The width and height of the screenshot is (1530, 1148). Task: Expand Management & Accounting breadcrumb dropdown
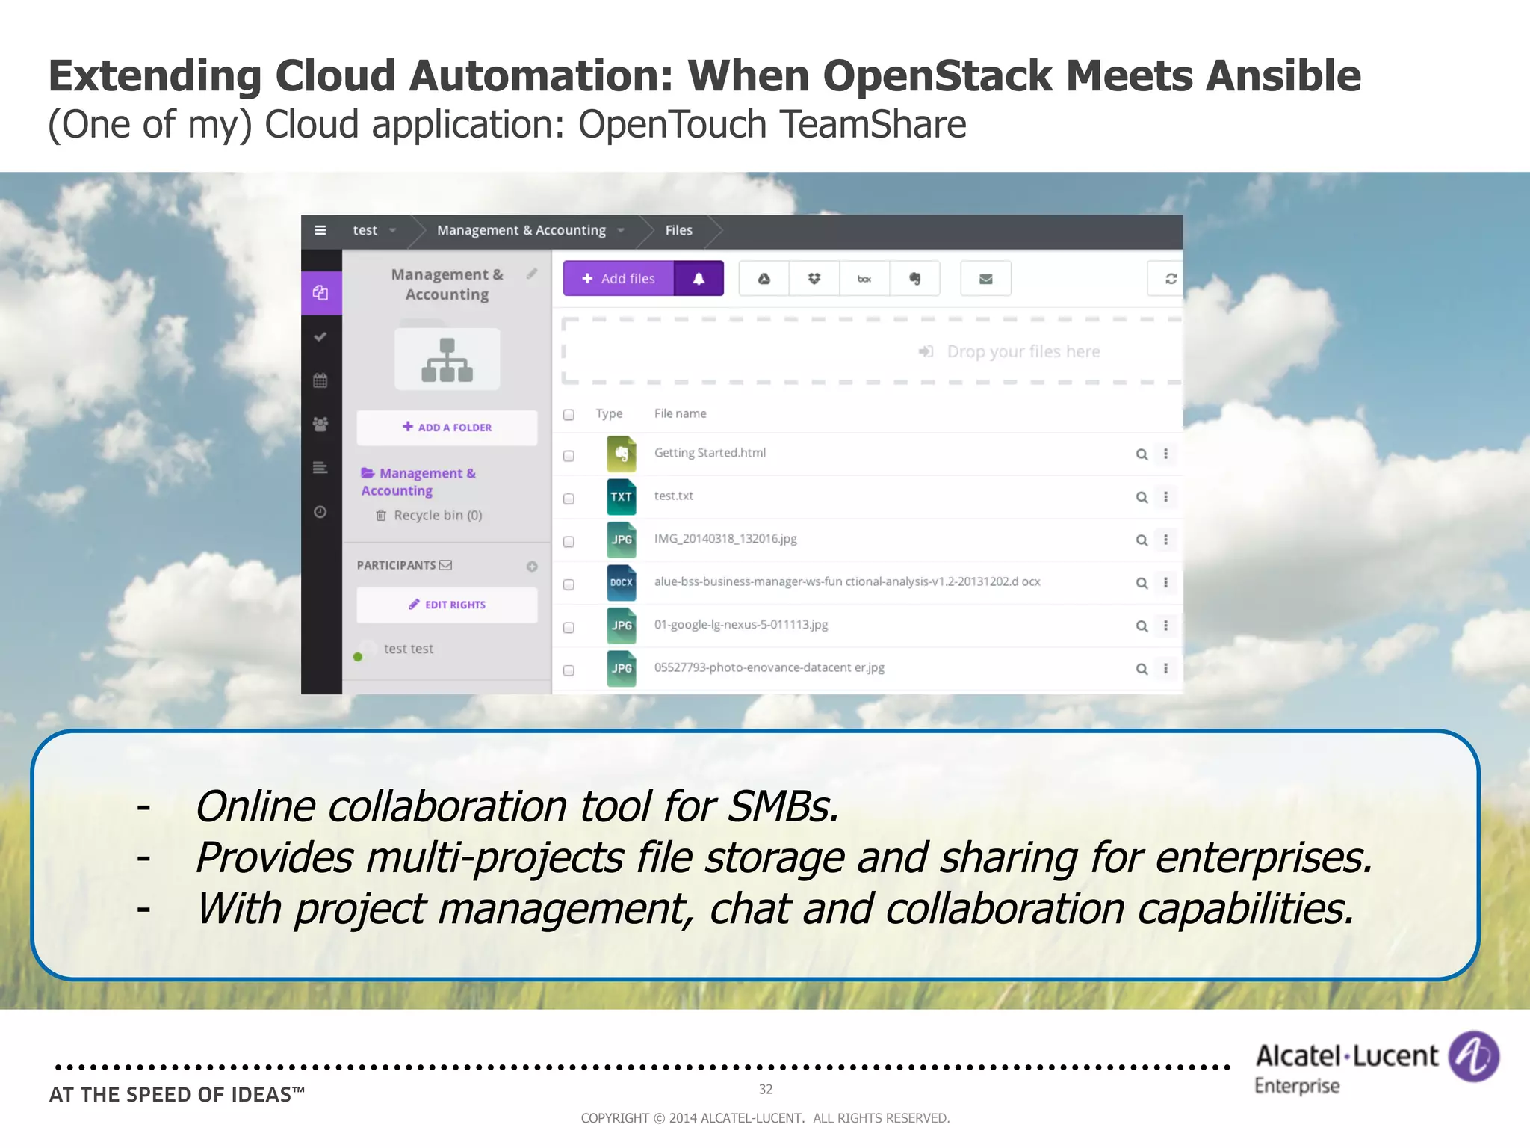click(621, 231)
